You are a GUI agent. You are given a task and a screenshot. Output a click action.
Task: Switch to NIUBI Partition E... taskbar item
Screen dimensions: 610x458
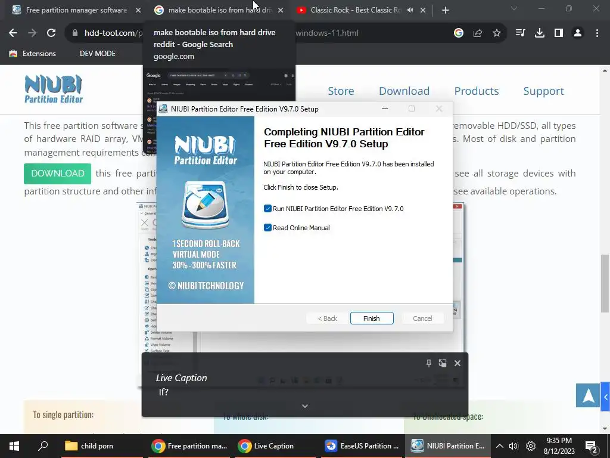click(448, 446)
